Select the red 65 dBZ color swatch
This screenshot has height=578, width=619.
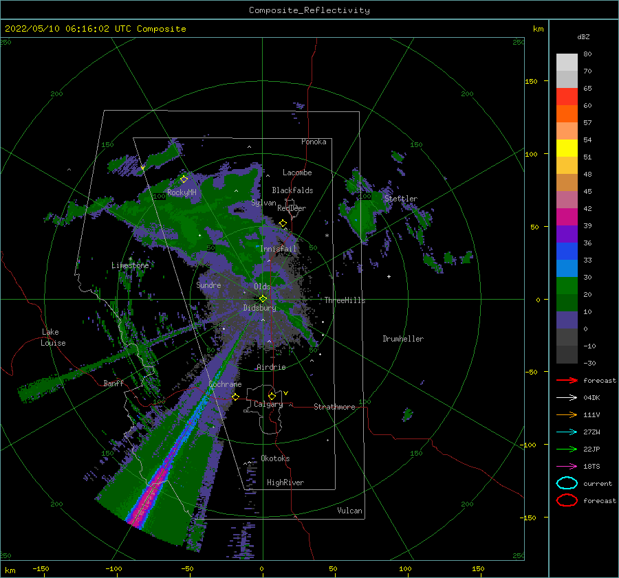point(567,97)
